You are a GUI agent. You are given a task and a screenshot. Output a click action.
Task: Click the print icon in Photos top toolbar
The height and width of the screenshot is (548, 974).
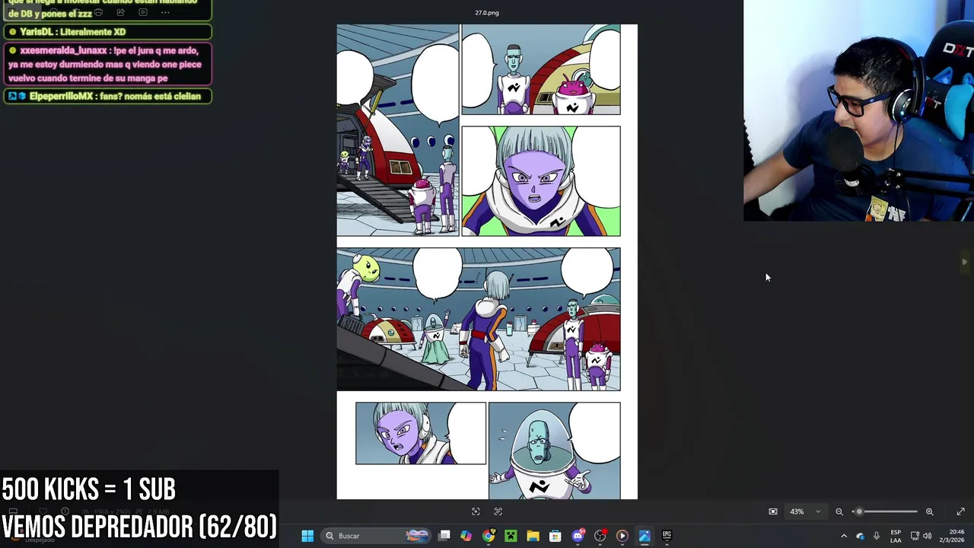tap(98, 13)
